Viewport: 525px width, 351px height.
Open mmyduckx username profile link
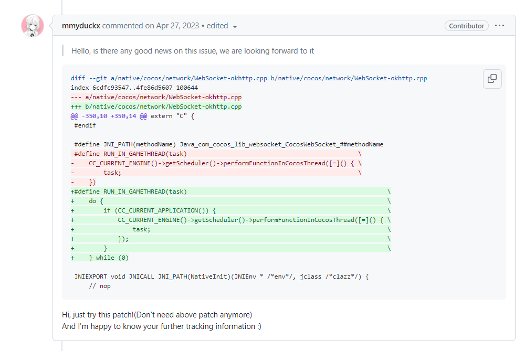[x=81, y=26]
